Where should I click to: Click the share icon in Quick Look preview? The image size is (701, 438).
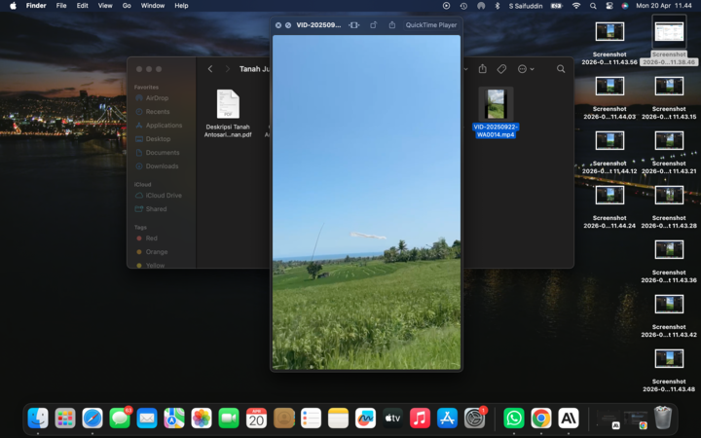pyautogui.click(x=391, y=25)
